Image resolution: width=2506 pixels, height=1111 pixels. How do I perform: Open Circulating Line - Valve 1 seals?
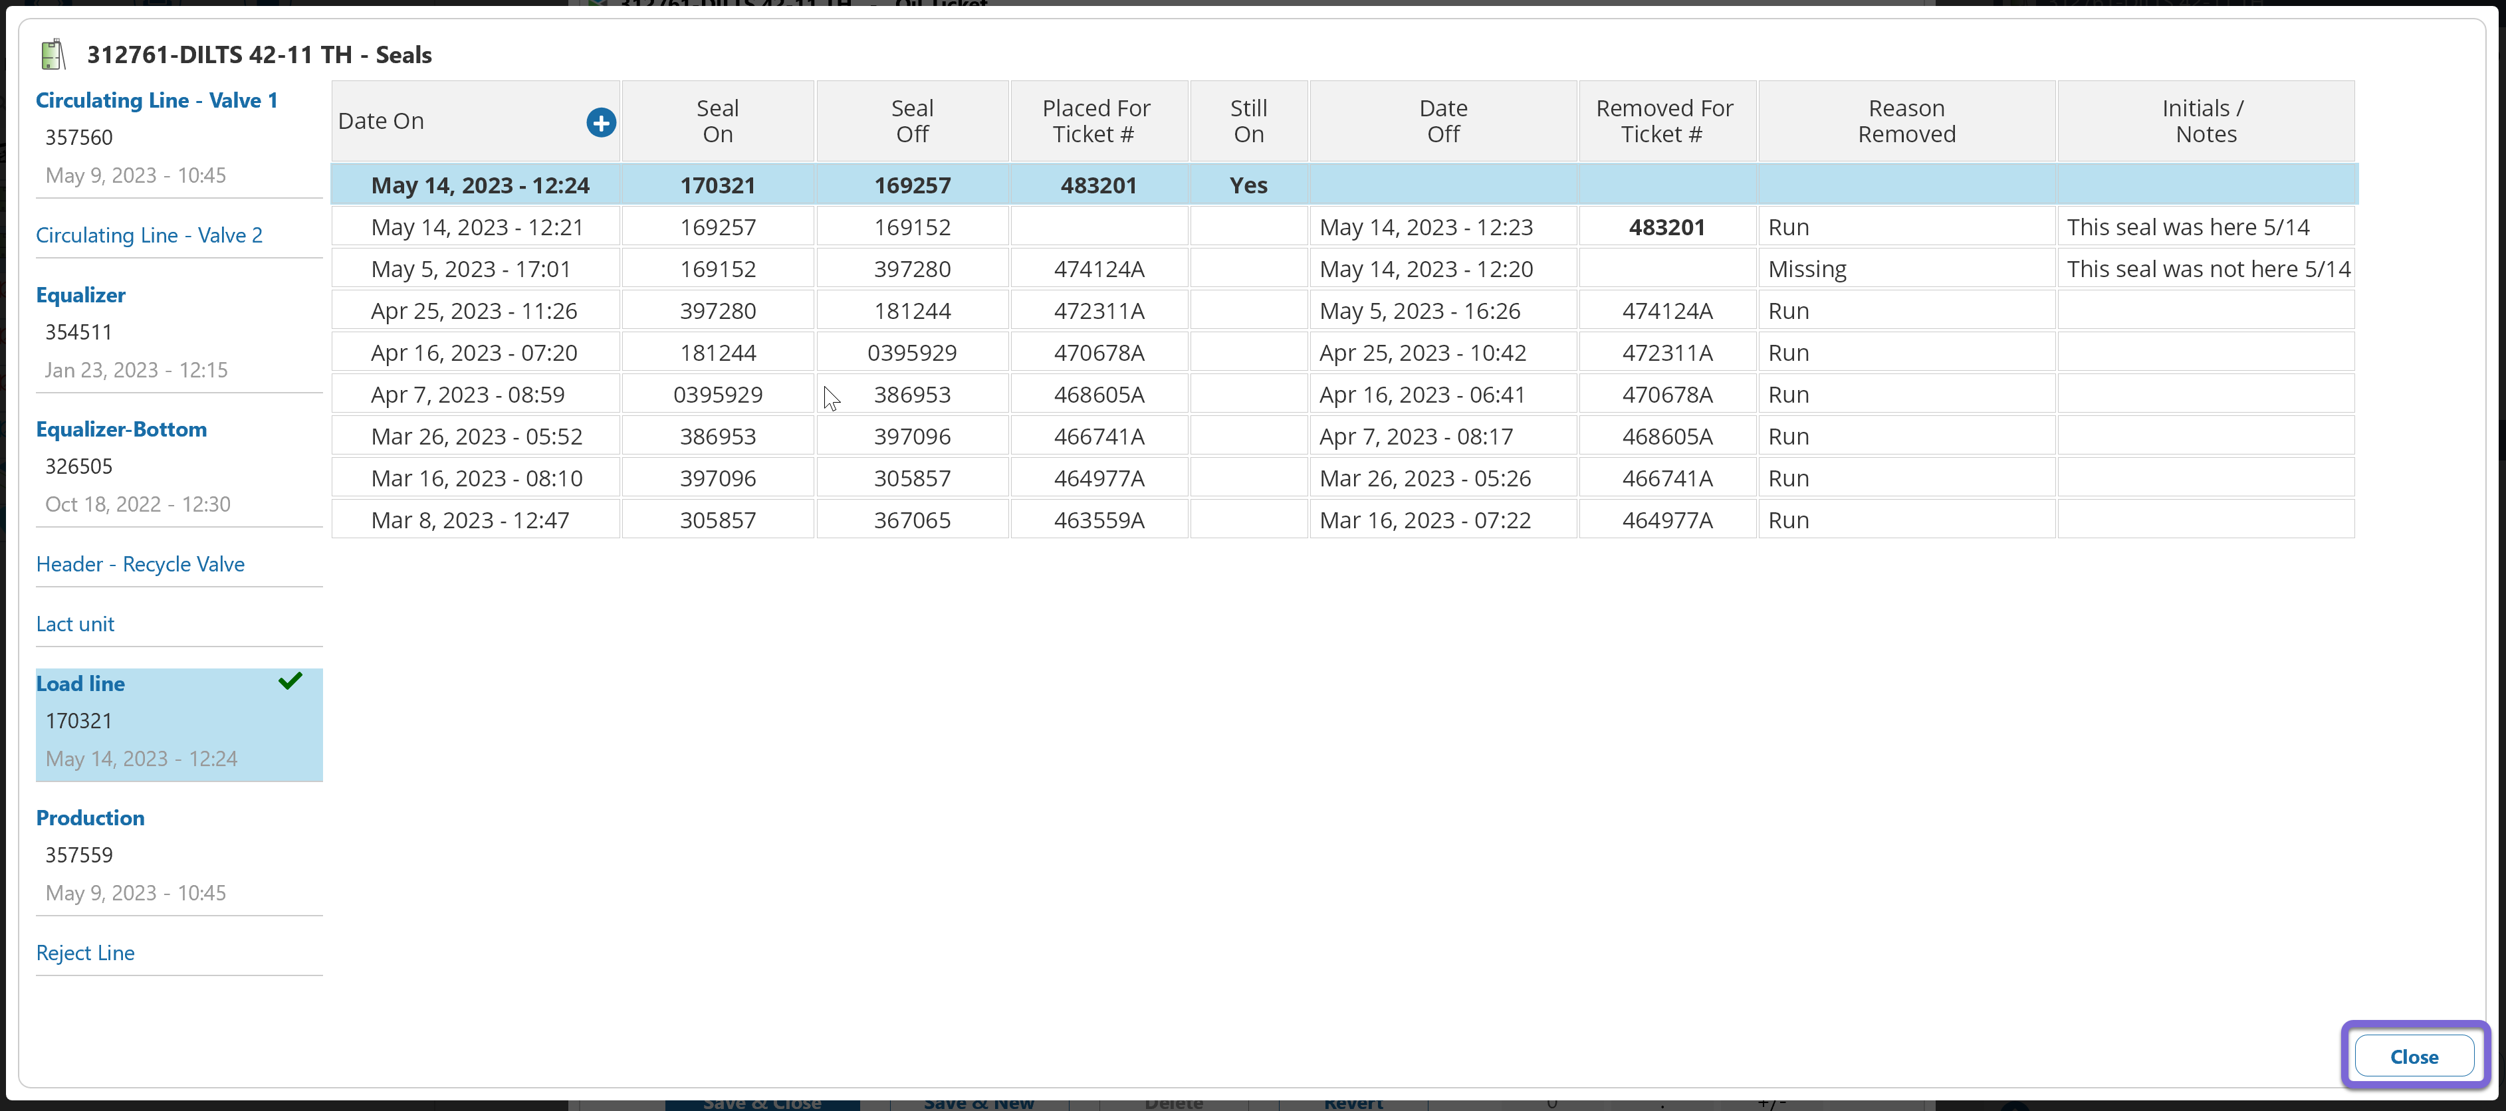tap(157, 100)
